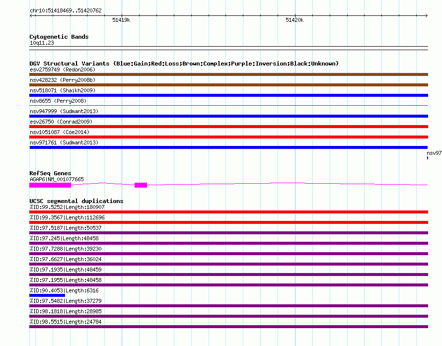The width and height of the screenshot is (442, 346).
Task: Click the right arrowhead of the ruler
Action: click(427, 16)
